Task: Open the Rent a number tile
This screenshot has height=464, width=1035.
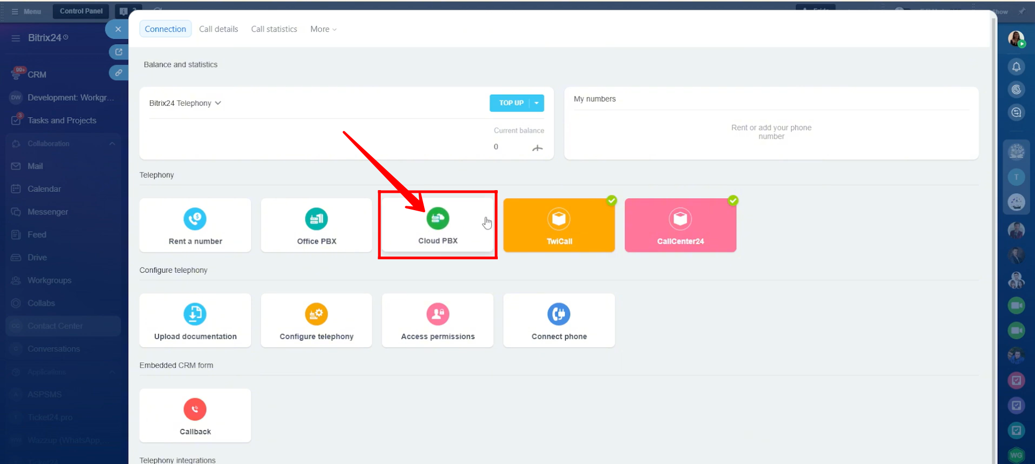Action: point(195,225)
